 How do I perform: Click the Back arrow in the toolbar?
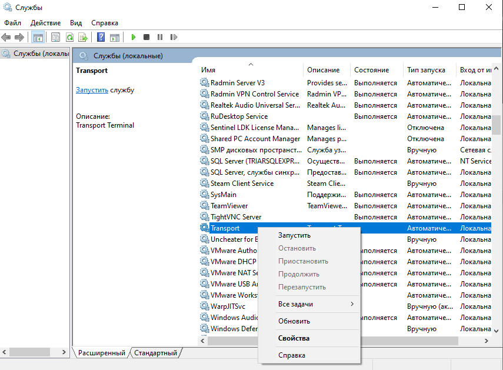6,37
